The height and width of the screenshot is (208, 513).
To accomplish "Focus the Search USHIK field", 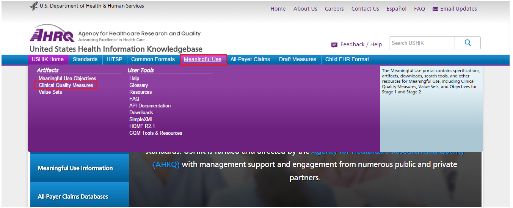I will click(422, 43).
